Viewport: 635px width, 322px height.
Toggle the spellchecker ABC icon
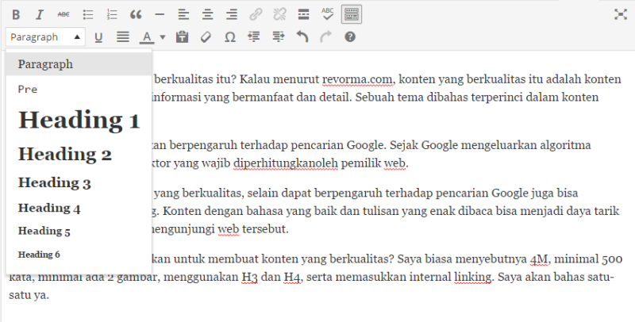(x=327, y=14)
